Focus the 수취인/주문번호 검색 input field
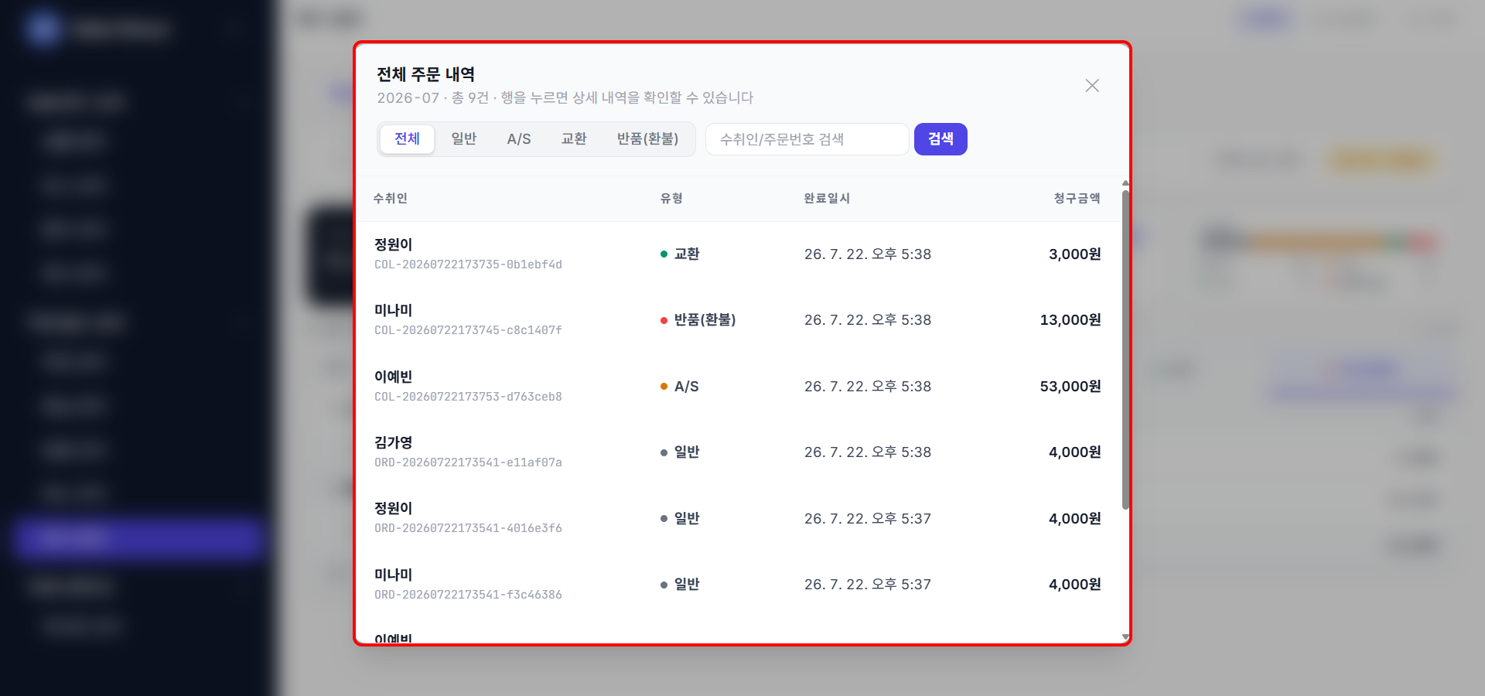1485x696 pixels. pos(807,139)
